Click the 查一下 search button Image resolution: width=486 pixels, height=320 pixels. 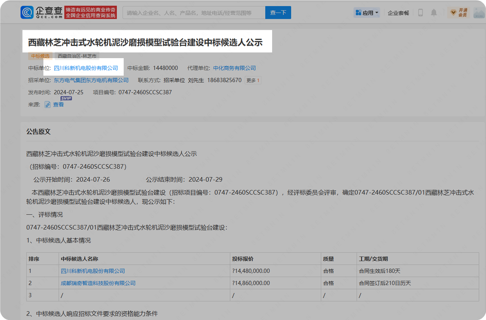tap(278, 13)
